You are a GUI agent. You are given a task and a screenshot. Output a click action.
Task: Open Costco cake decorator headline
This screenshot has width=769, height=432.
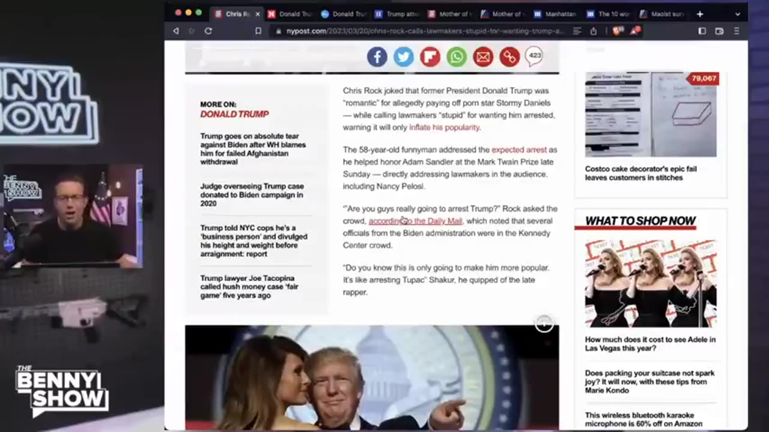[640, 173]
